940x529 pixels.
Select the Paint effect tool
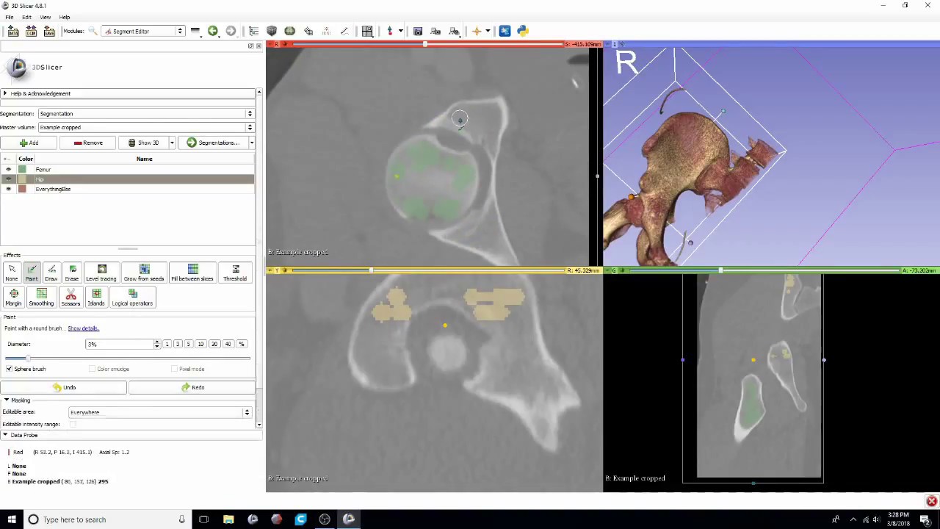[x=32, y=273]
